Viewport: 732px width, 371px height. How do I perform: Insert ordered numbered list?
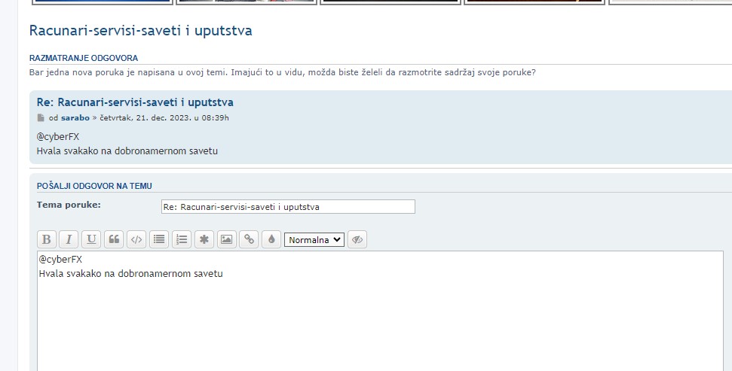pyautogui.click(x=182, y=239)
